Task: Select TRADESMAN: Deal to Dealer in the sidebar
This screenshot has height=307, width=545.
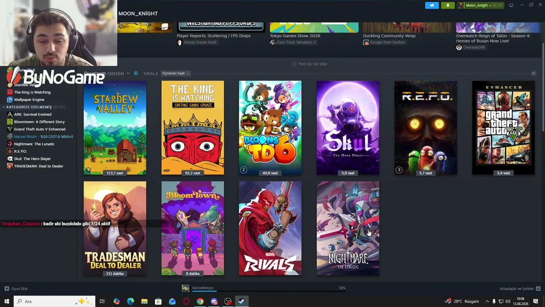Action: click(x=38, y=166)
